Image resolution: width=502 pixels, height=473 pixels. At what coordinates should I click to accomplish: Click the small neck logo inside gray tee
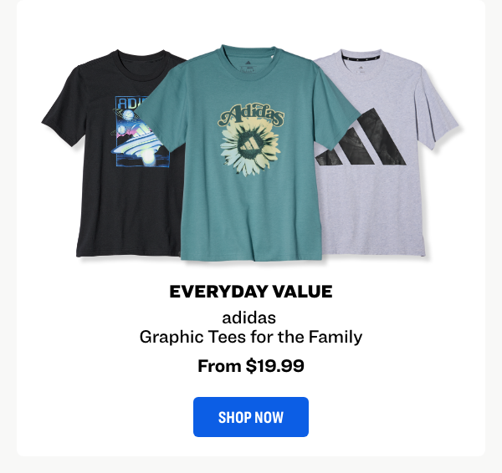tap(361, 69)
